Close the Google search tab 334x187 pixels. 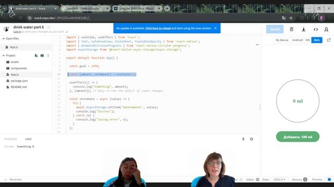click(108, 8)
